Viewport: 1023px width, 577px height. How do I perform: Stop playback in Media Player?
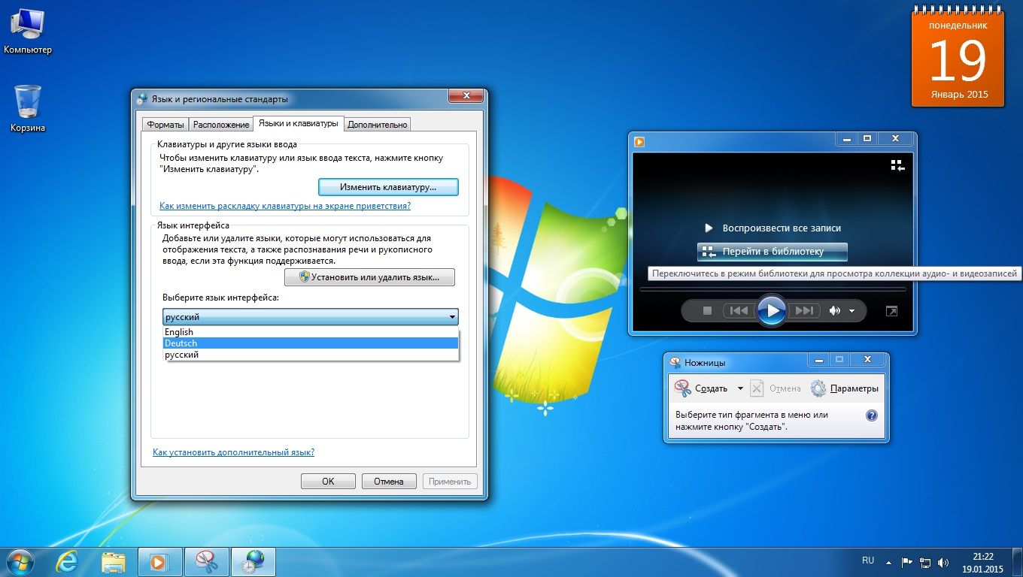pos(707,310)
